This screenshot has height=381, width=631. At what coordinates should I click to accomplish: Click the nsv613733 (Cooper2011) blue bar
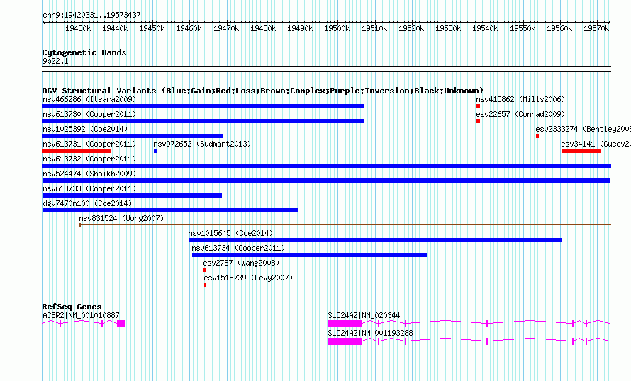[132, 195]
